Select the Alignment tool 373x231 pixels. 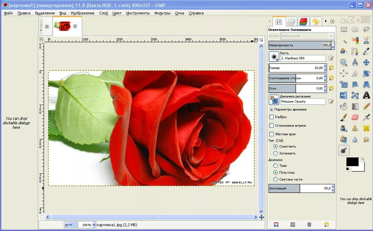click(x=344, y=73)
